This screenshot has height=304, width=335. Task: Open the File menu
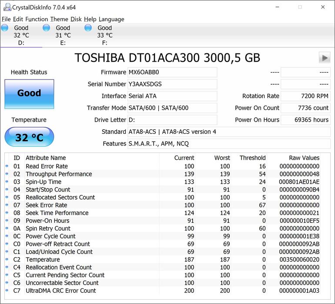pos(6,19)
